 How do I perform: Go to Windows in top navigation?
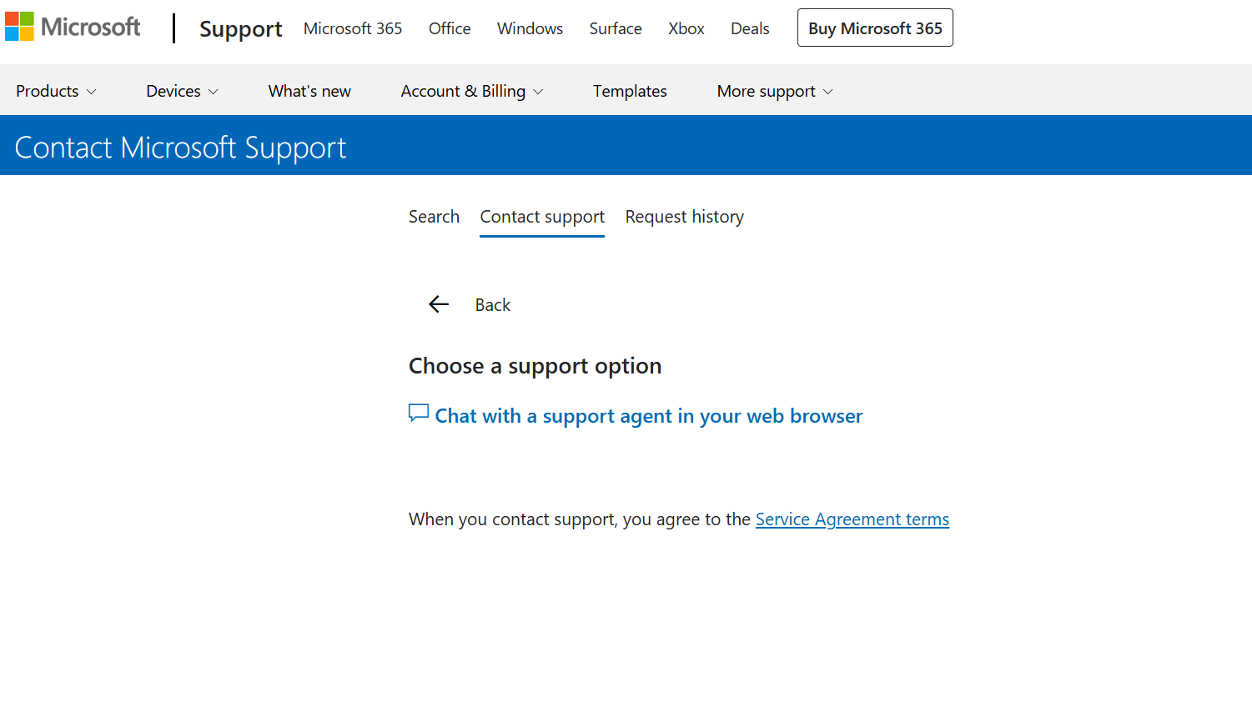click(530, 28)
